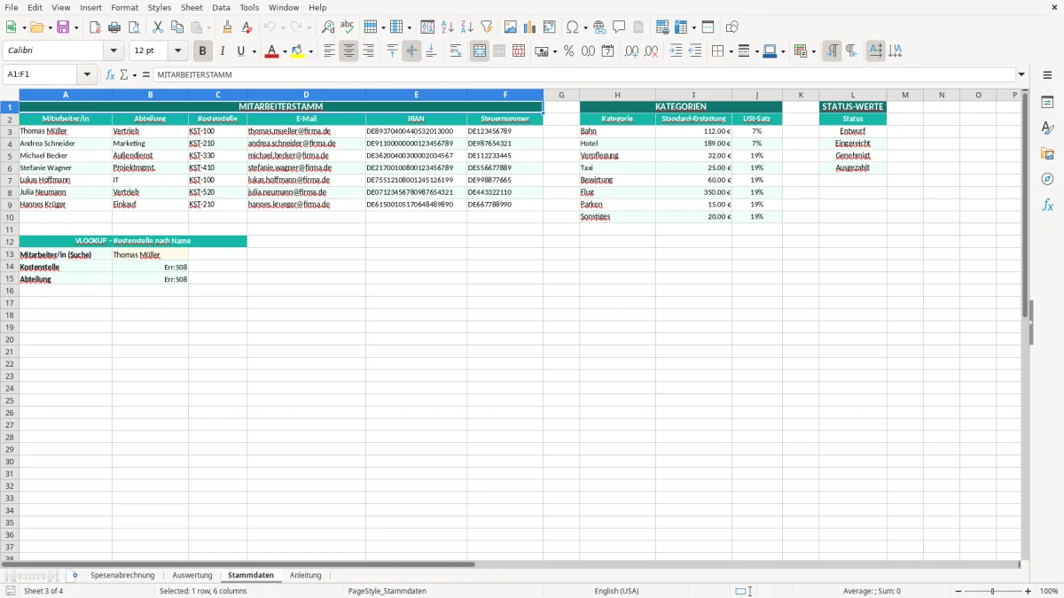Open the Borders dropdown arrow
This screenshot has height=598, width=1064.
[x=731, y=51]
